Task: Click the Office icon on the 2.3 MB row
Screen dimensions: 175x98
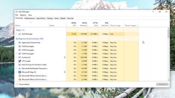Action: (20, 79)
